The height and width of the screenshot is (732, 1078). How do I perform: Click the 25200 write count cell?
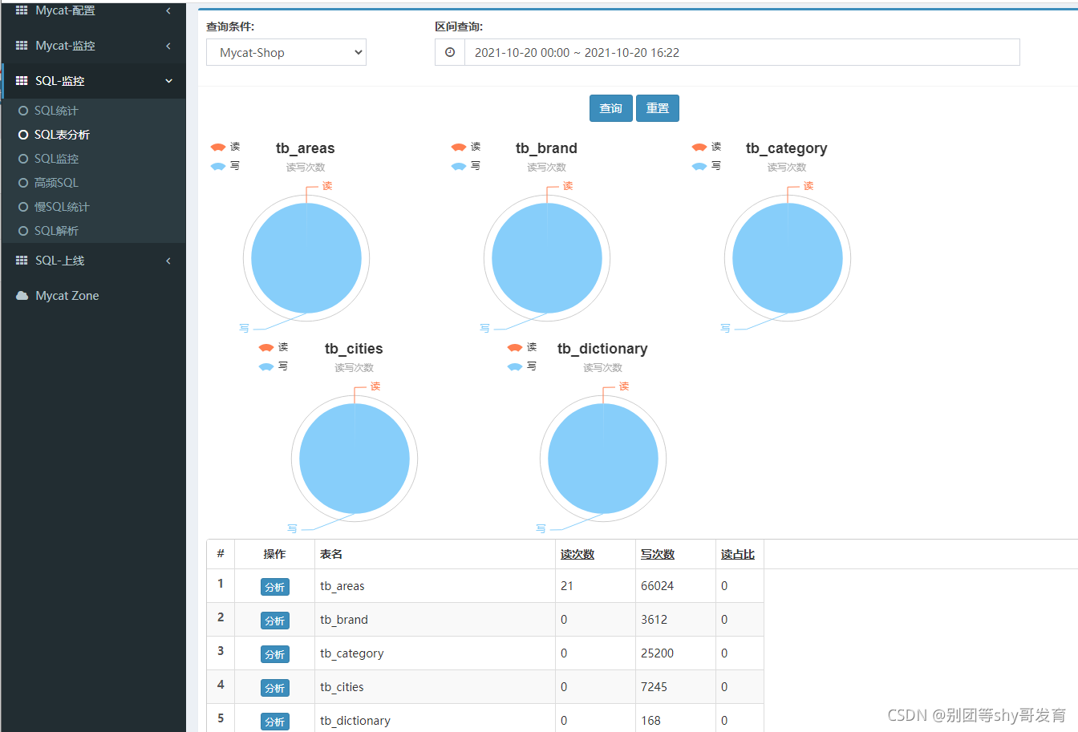point(675,653)
